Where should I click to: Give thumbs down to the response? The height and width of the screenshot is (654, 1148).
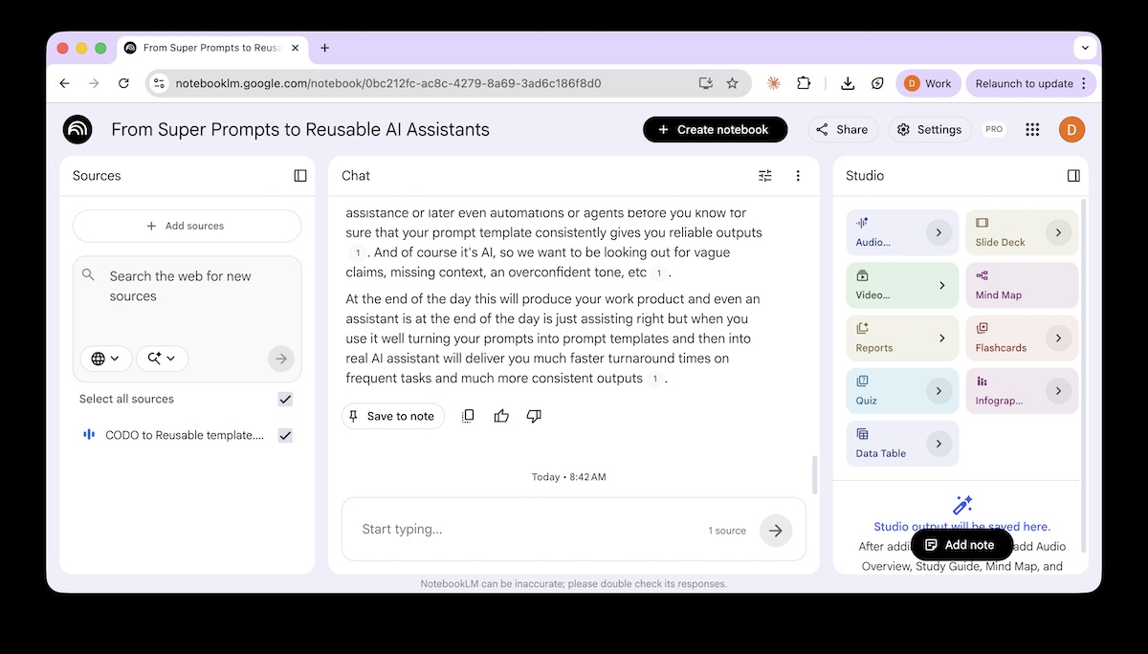pos(534,416)
